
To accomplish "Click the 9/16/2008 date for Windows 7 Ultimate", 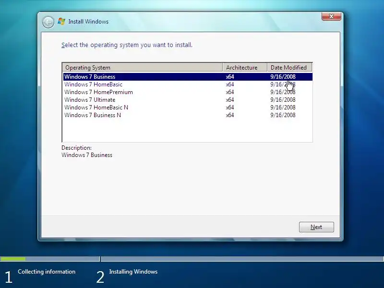I will [x=283, y=100].
